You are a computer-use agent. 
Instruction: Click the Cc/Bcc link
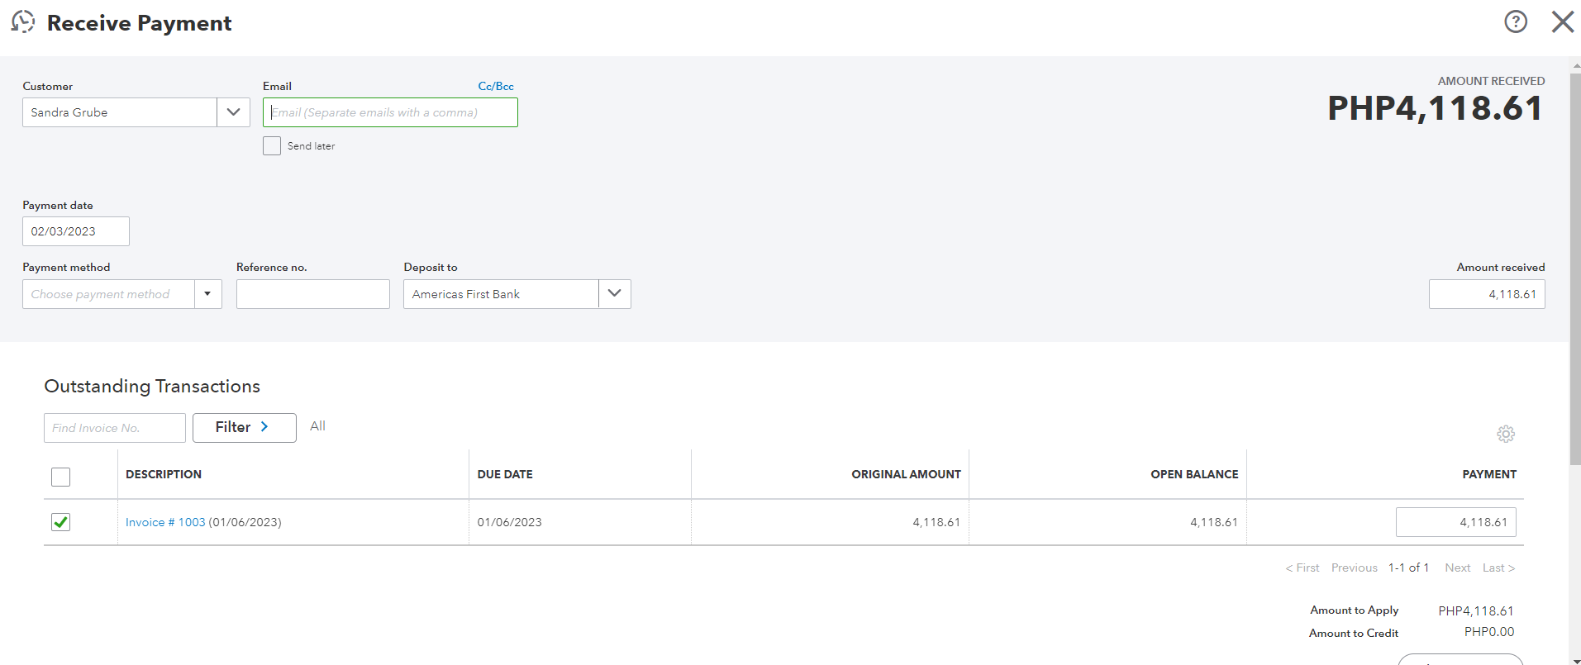point(496,86)
